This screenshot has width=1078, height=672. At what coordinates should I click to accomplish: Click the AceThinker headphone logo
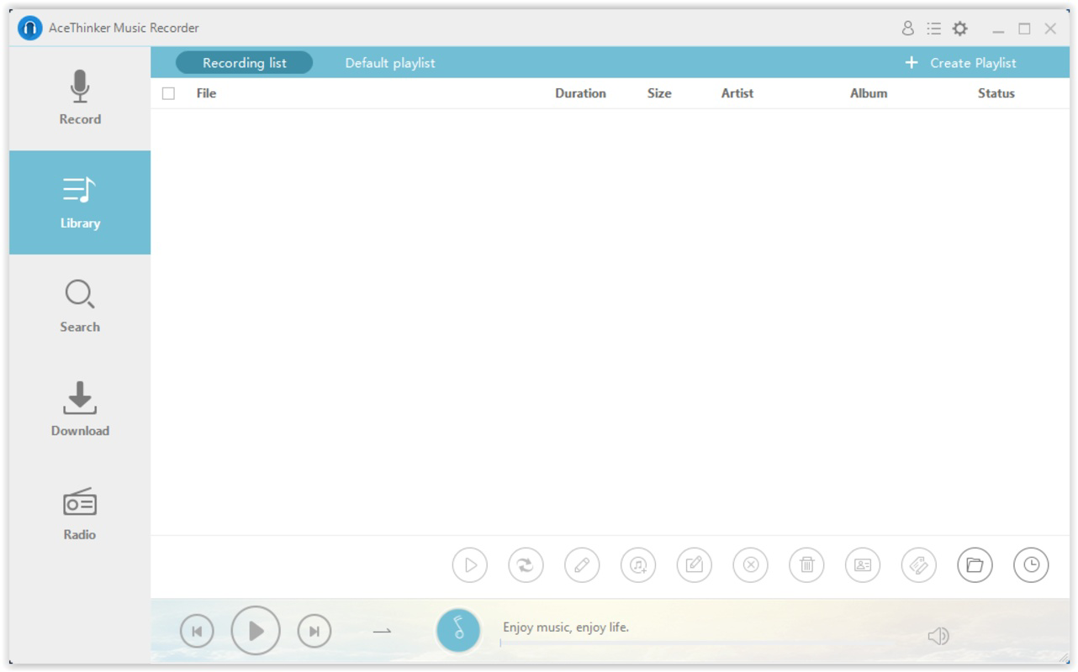click(29, 28)
